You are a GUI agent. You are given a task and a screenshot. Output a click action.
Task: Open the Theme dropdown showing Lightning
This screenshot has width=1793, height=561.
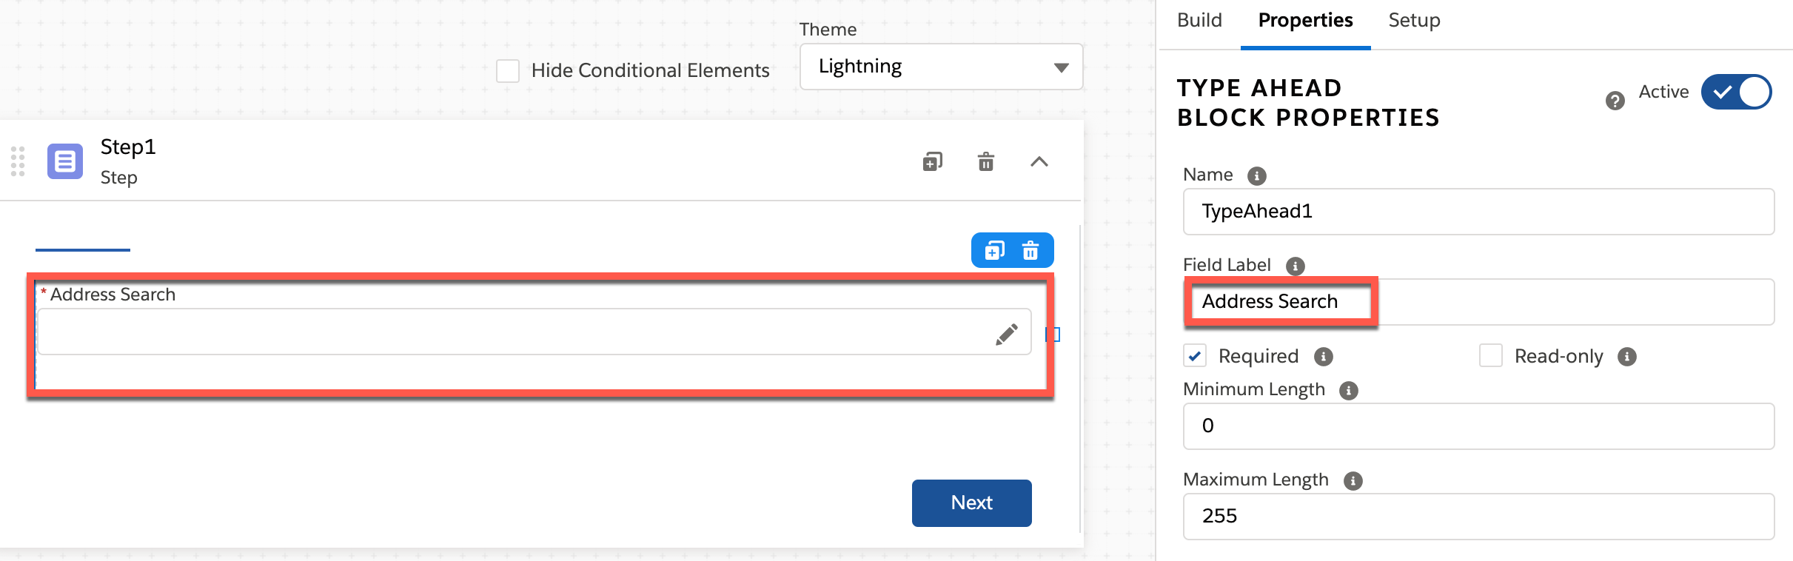pos(942,67)
